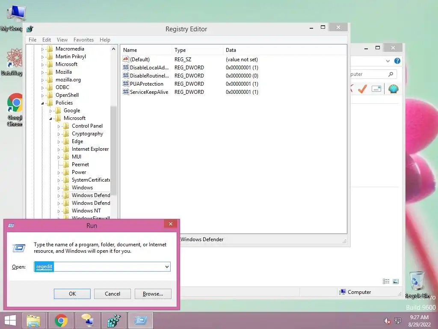Expand the Macromedia registry key
Viewport: 438px width, 329px height.
[x=42, y=49]
